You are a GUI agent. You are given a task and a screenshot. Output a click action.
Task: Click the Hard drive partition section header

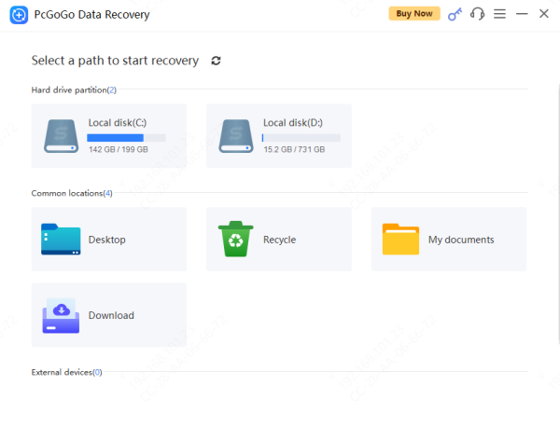tap(74, 89)
